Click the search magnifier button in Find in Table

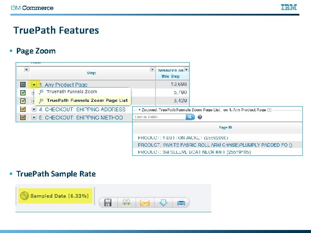[x=190, y=117]
